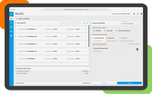152x94 pixels.
Task: Click the Pay Invoice(s) page title
Action: point(24,19)
